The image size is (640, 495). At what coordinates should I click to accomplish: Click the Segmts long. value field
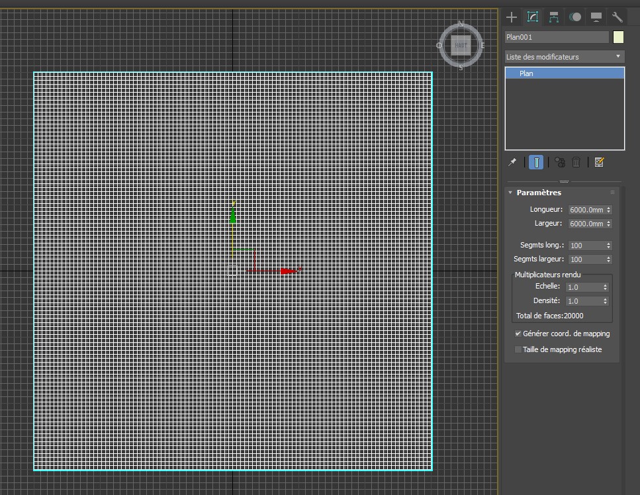585,246
